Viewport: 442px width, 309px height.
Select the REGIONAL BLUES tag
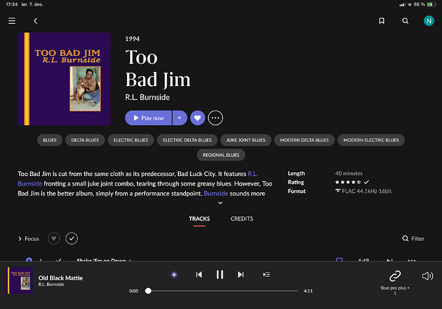coord(221,155)
